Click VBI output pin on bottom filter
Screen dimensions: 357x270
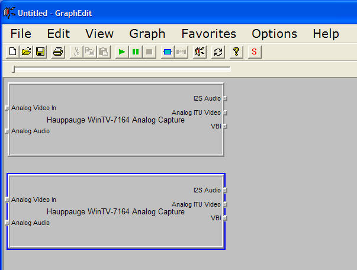click(225, 218)
